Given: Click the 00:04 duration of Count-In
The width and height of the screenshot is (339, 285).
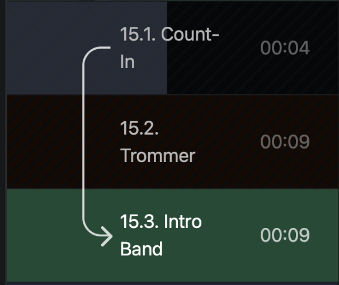Looking at the screenshot, I should pos(285,47).
